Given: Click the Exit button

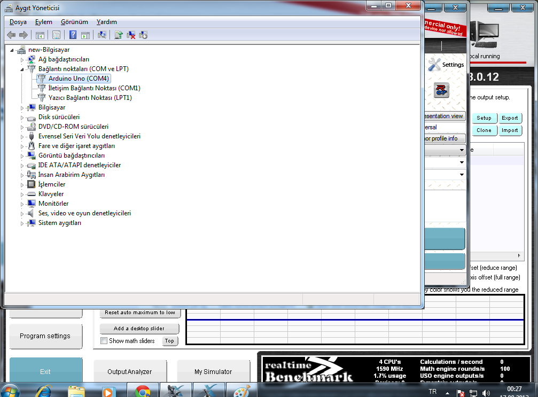Looking at the screenshot, I should 45,370.
